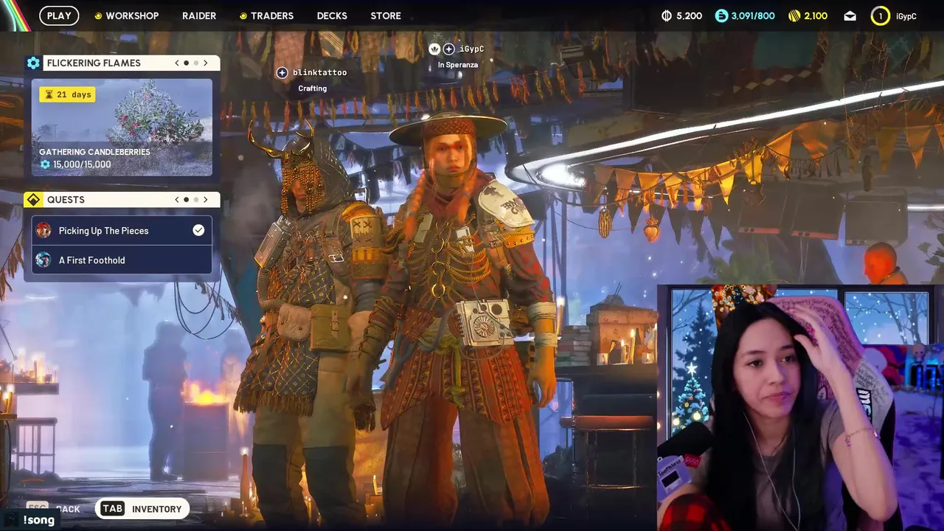This screenshot has height=531, width=944.
Task: Open the TRADERS tab
Action: tap(271, 15)
